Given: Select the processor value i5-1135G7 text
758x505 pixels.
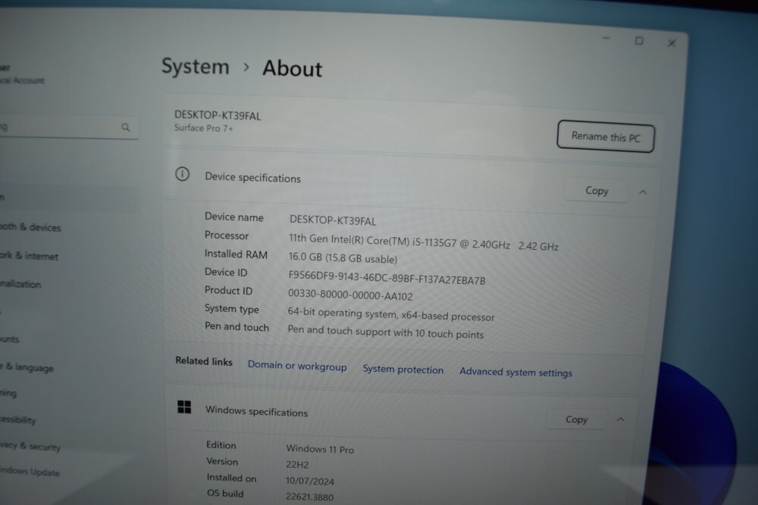Looking at the screenshot, I should click(x=423, y=242).
